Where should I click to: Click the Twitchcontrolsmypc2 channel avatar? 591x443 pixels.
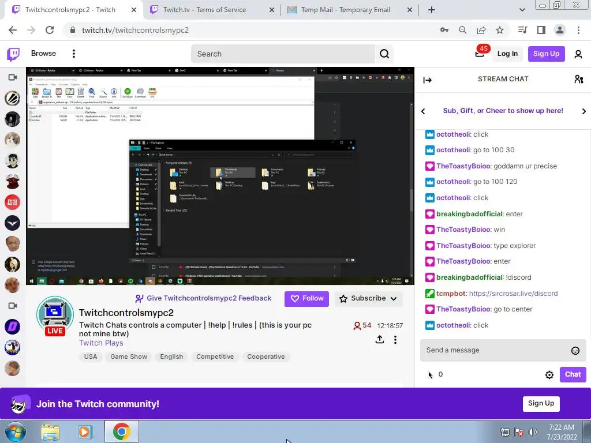[55, 316]
